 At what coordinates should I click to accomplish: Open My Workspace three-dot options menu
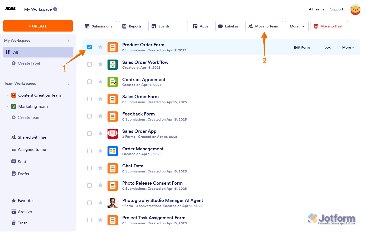pos(69,40)
